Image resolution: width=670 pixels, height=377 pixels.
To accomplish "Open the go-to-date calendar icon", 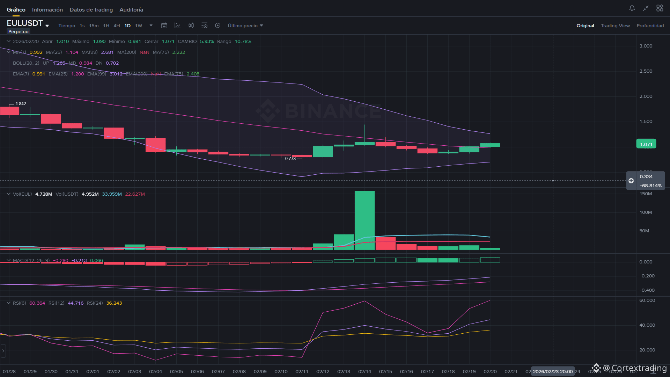I will [x=164, y=26].
